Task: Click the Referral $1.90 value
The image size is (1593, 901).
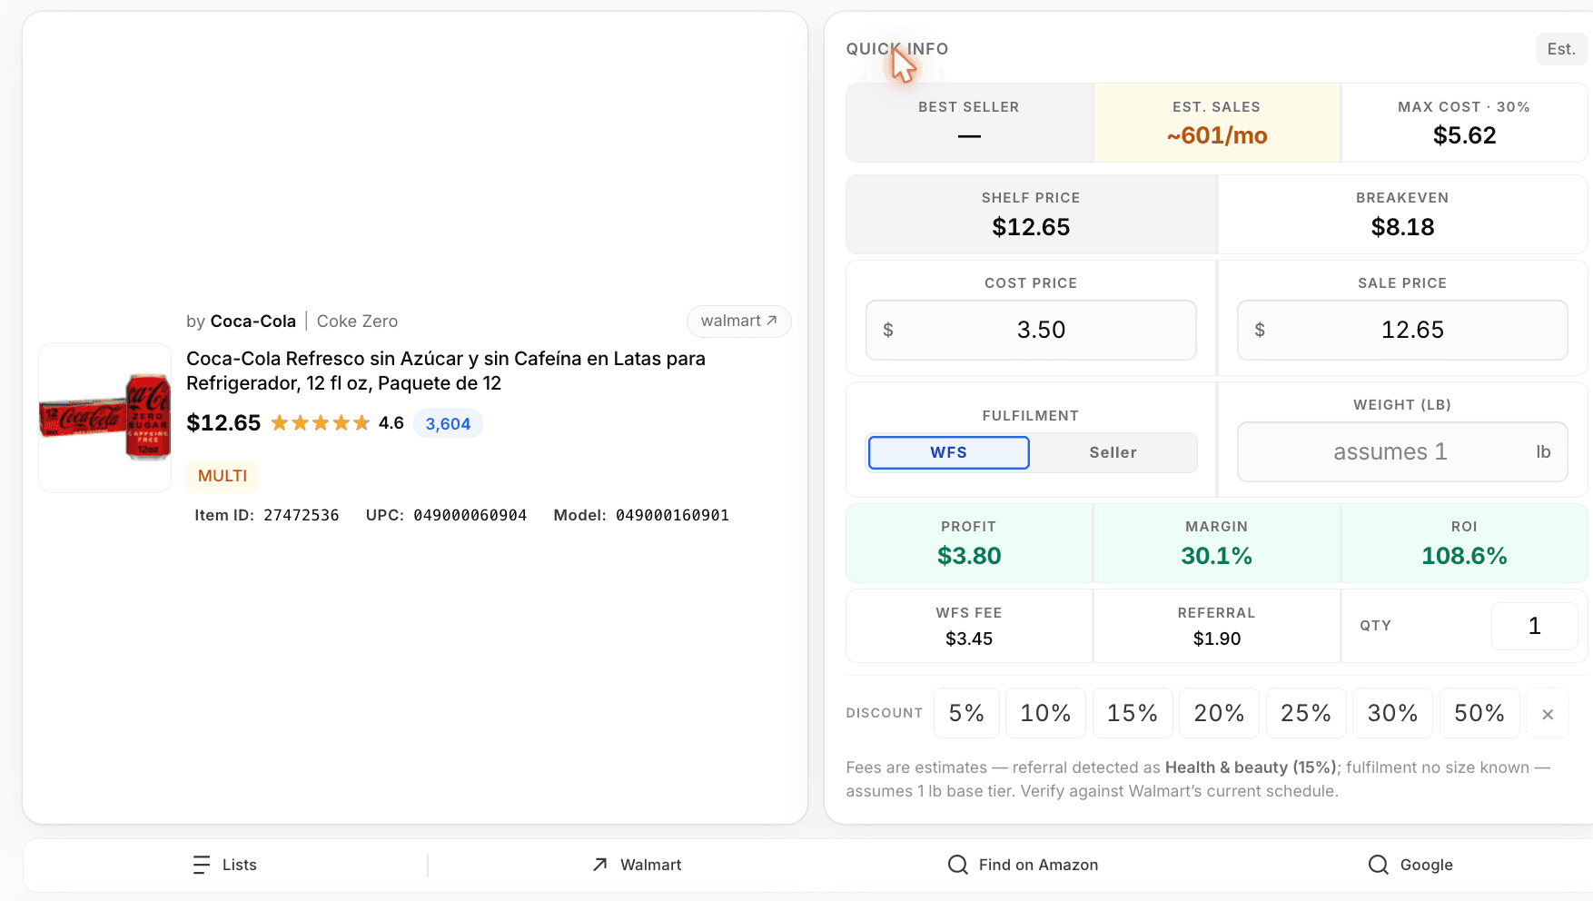Action: point(1216,639)
